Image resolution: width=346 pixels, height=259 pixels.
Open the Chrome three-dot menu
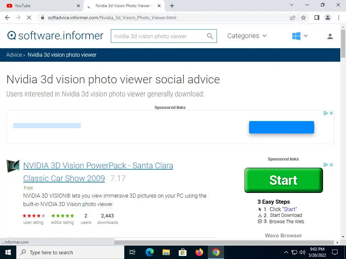[x=339, y=18]
